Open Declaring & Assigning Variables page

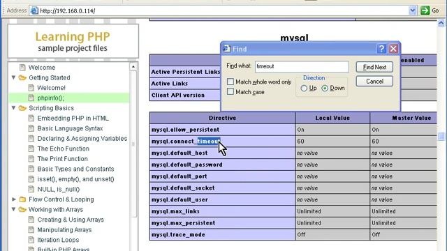click(x=82, y=139)
